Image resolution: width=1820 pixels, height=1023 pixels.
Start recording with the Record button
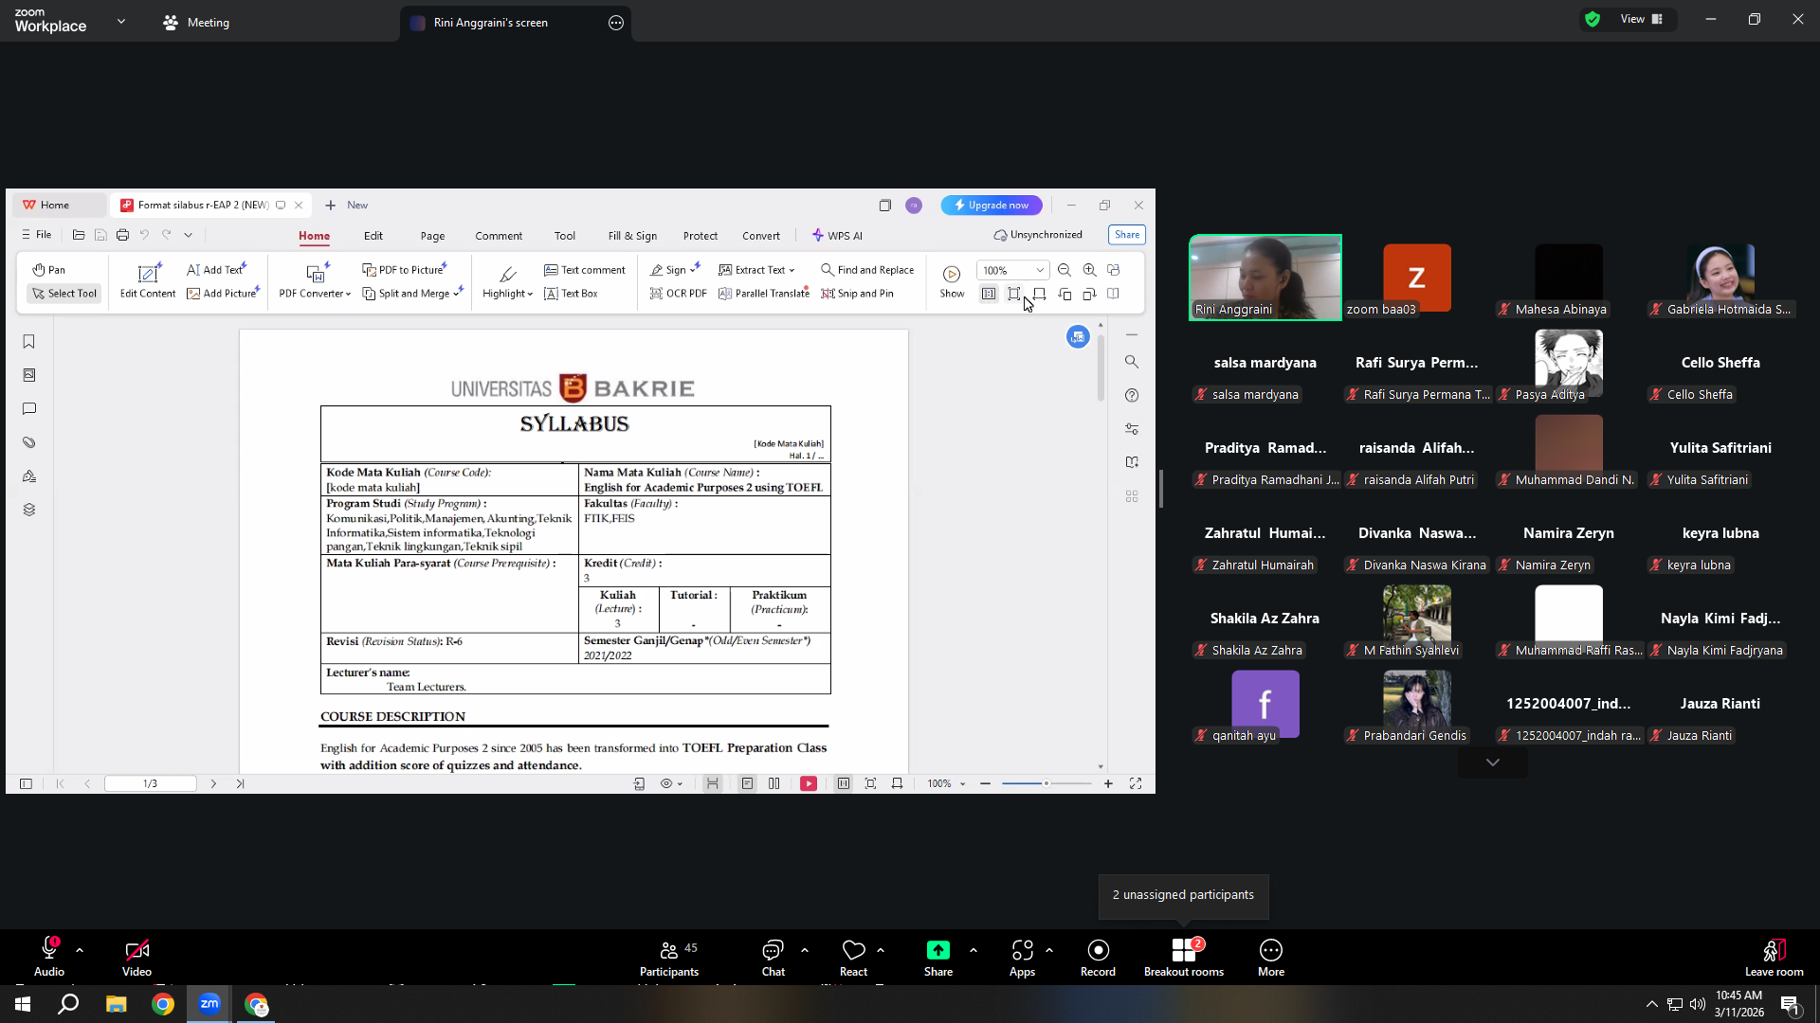point(1098,958)
